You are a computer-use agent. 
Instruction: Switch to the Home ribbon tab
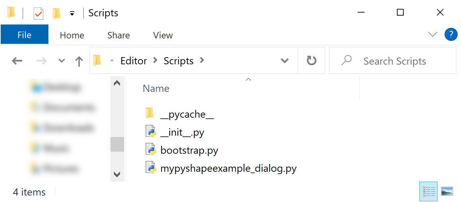coord(72,35)
